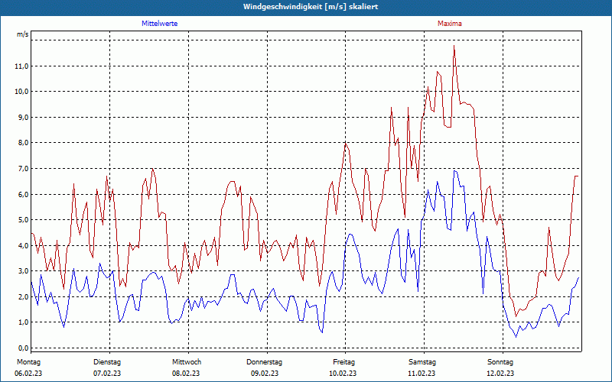
Task: Click the Sonntag day label
Action: pos(500,362)
